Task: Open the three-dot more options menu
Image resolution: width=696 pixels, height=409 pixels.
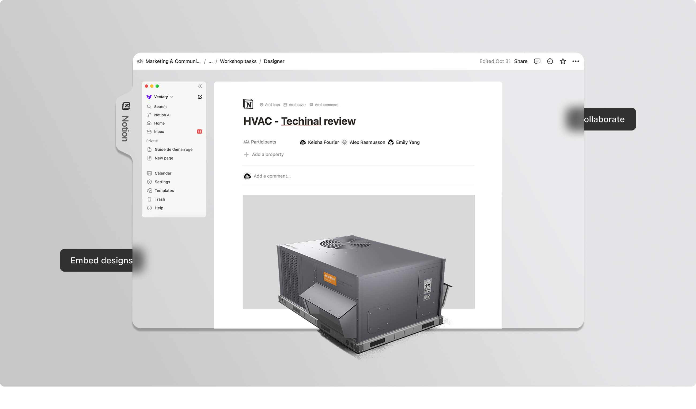Action: click(575, 61)
